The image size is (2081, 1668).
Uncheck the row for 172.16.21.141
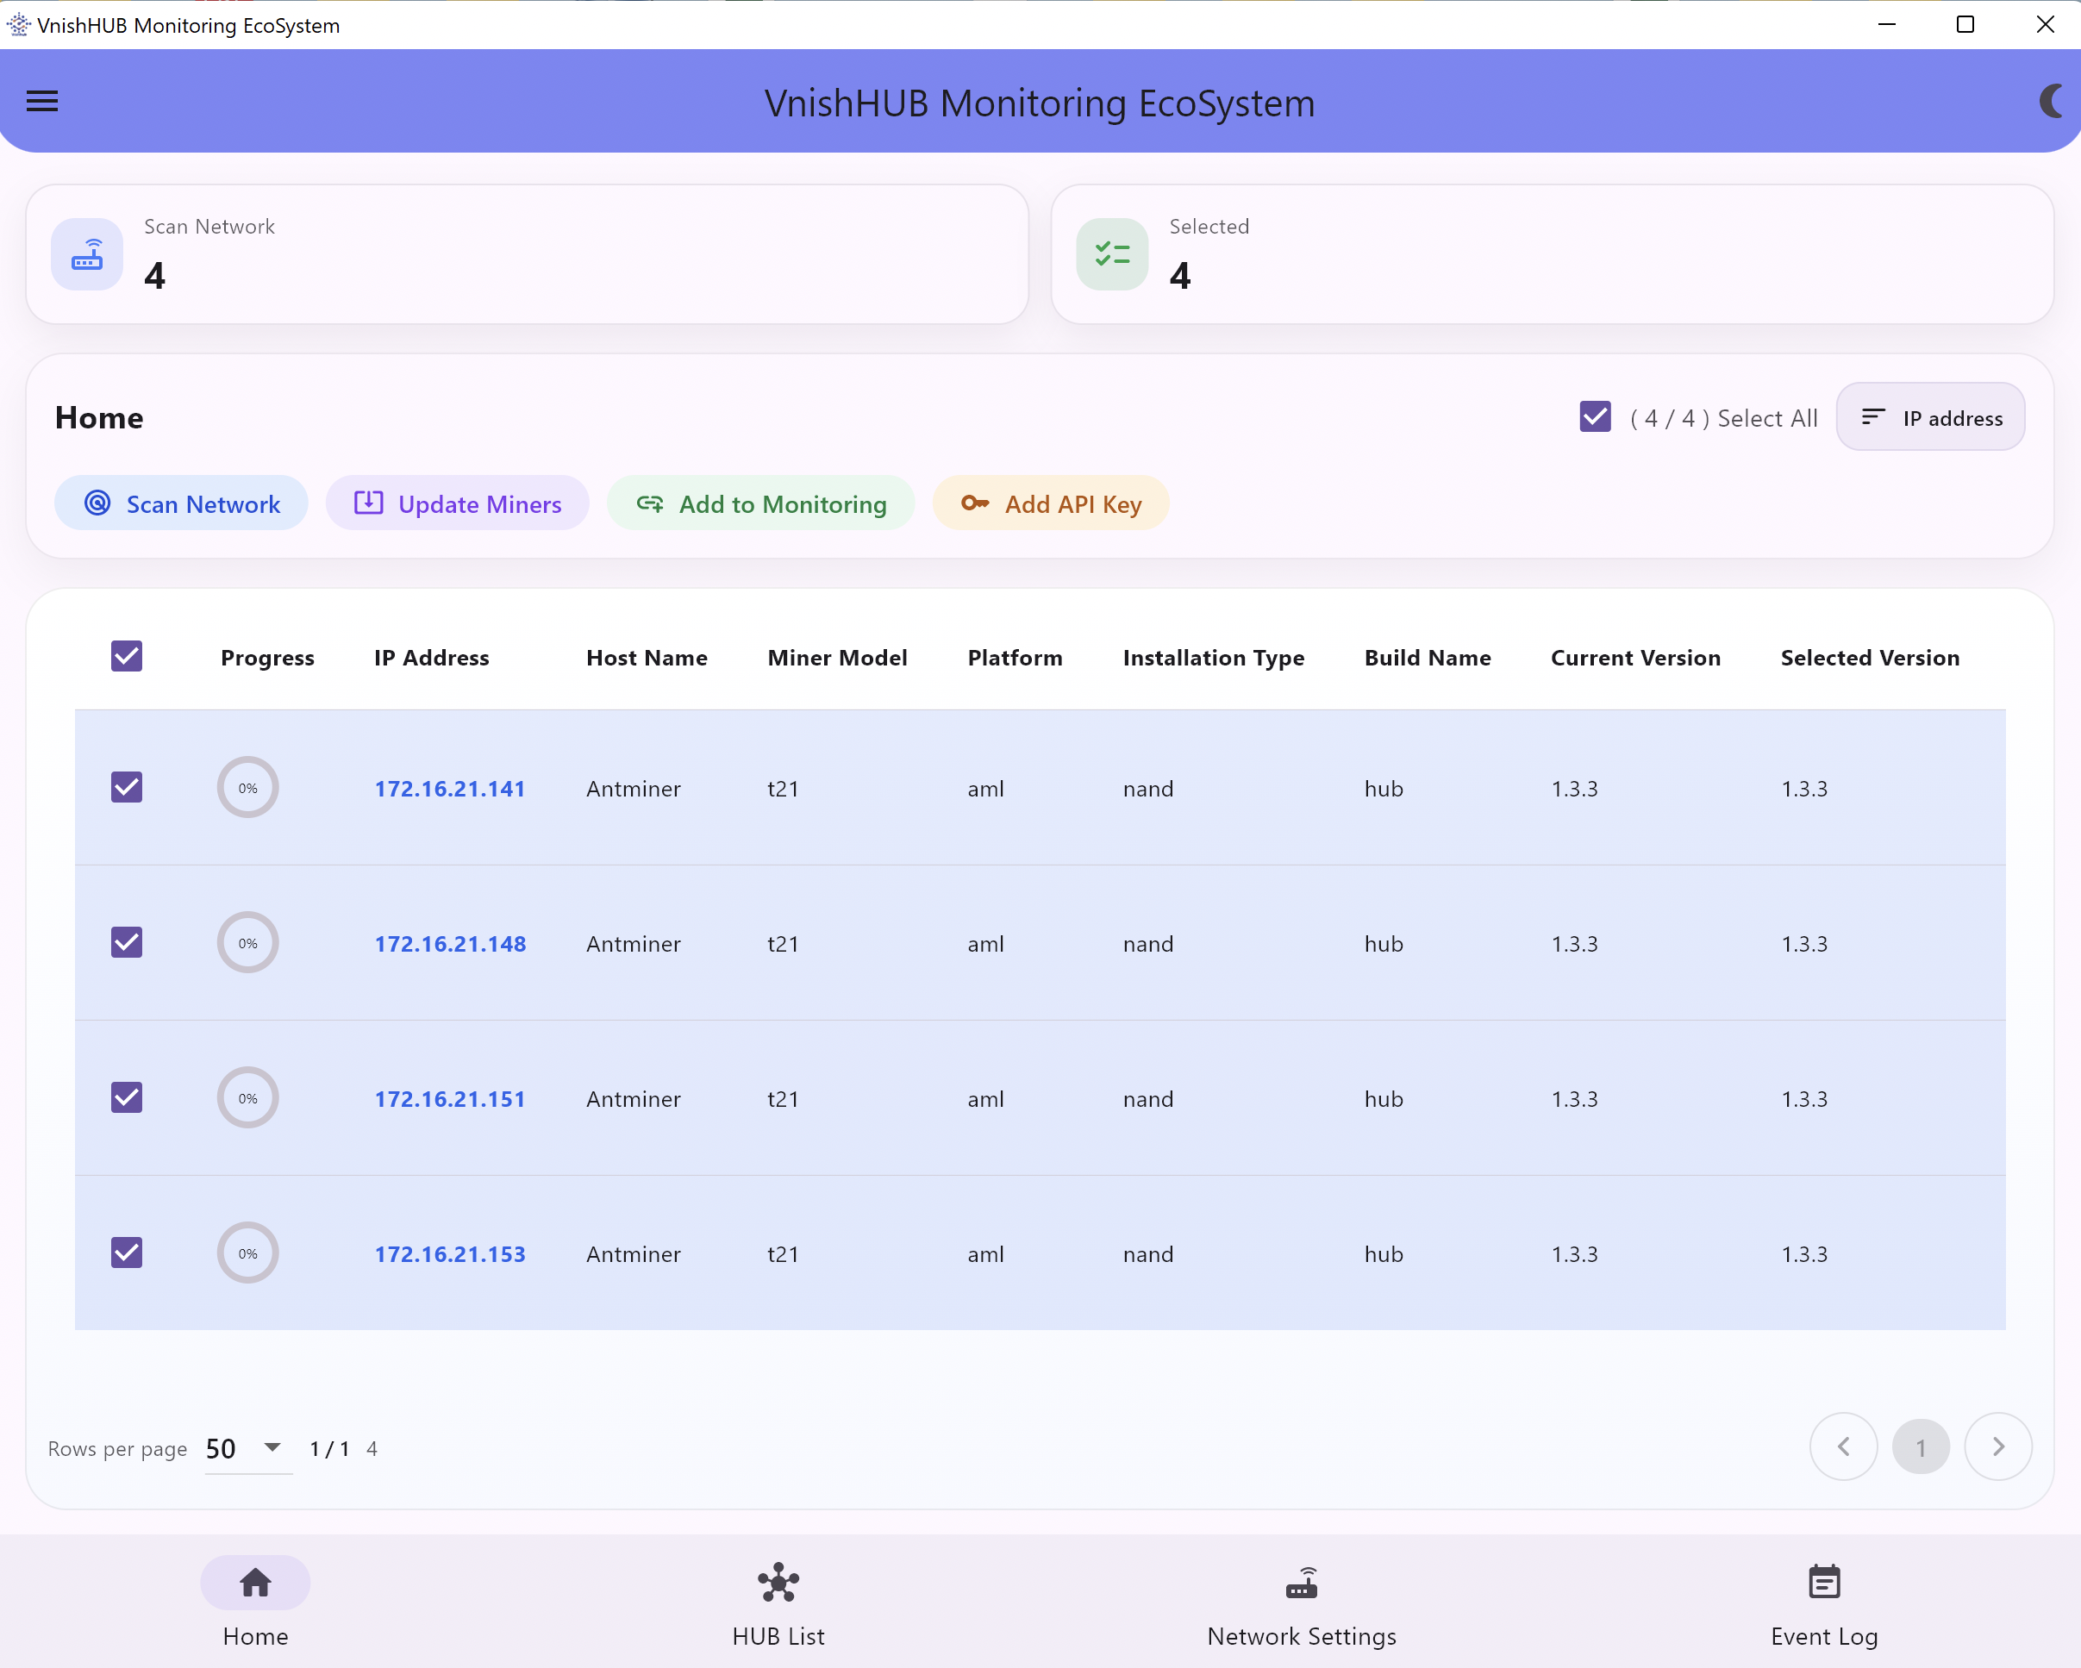127,788
